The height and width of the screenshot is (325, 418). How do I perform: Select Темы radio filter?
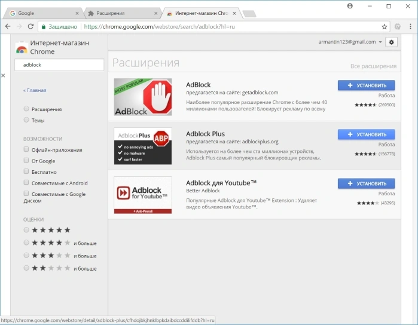coord(26,120)
